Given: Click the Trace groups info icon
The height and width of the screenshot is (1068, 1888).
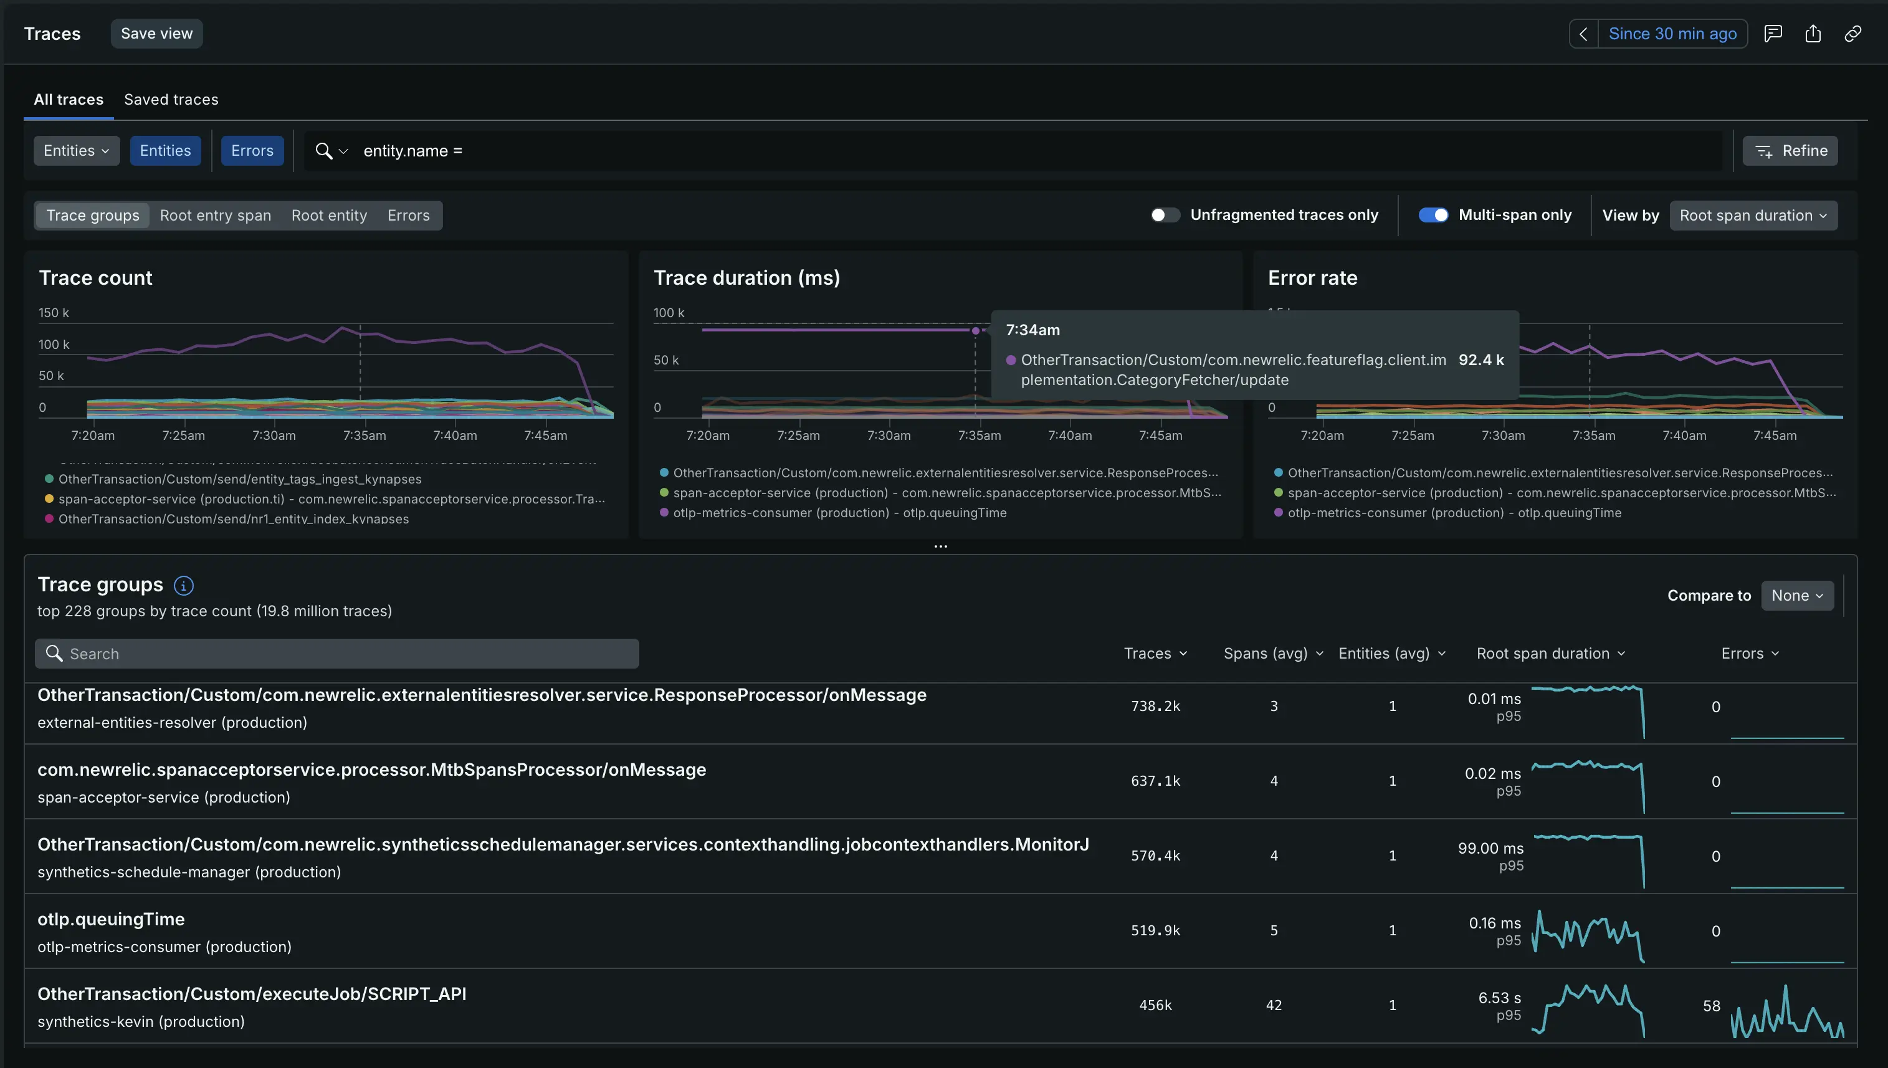Looking at the screenshot, I should (183, 585).
